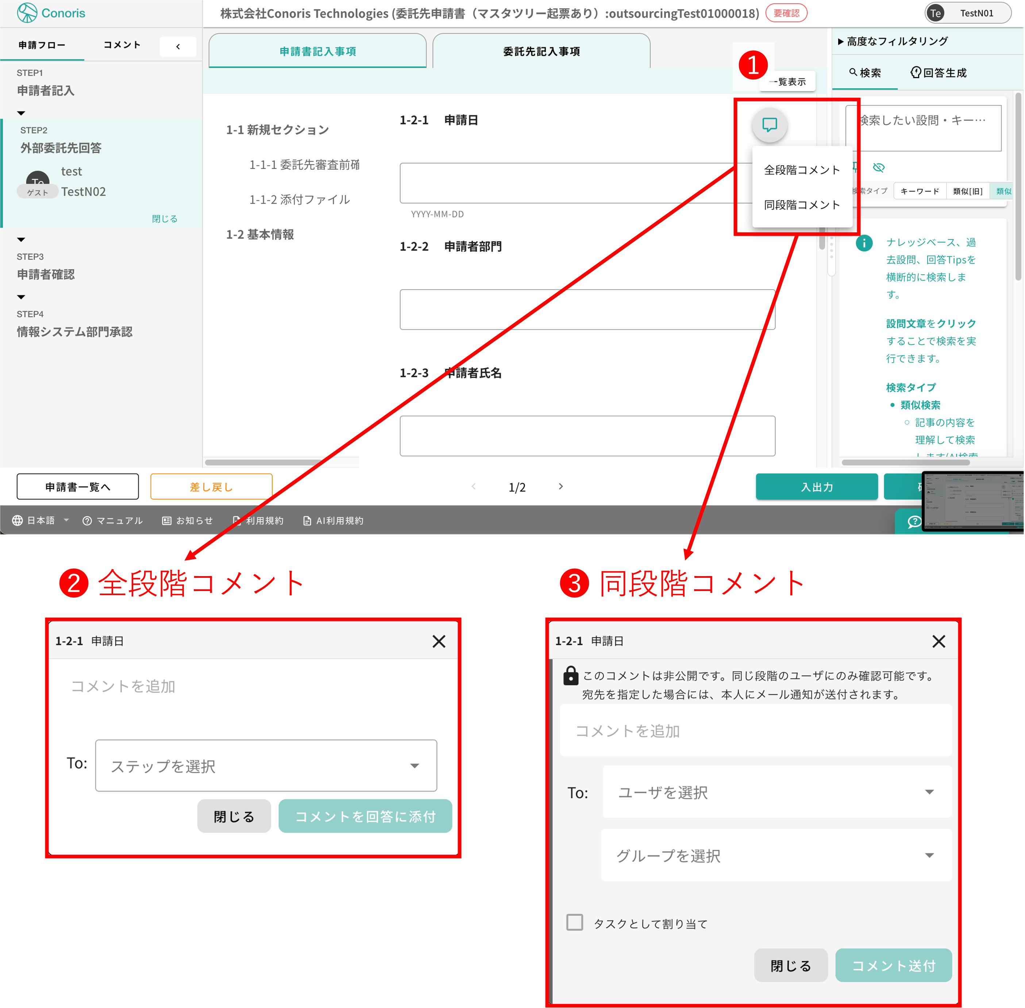Toggle the crossed-eye visibility icon
1025x1008 pixels.
point(878,168)
